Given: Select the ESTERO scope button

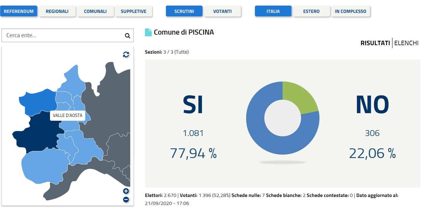Looking at the screenshot, I should pyautogui.click(x=311, y=11).
